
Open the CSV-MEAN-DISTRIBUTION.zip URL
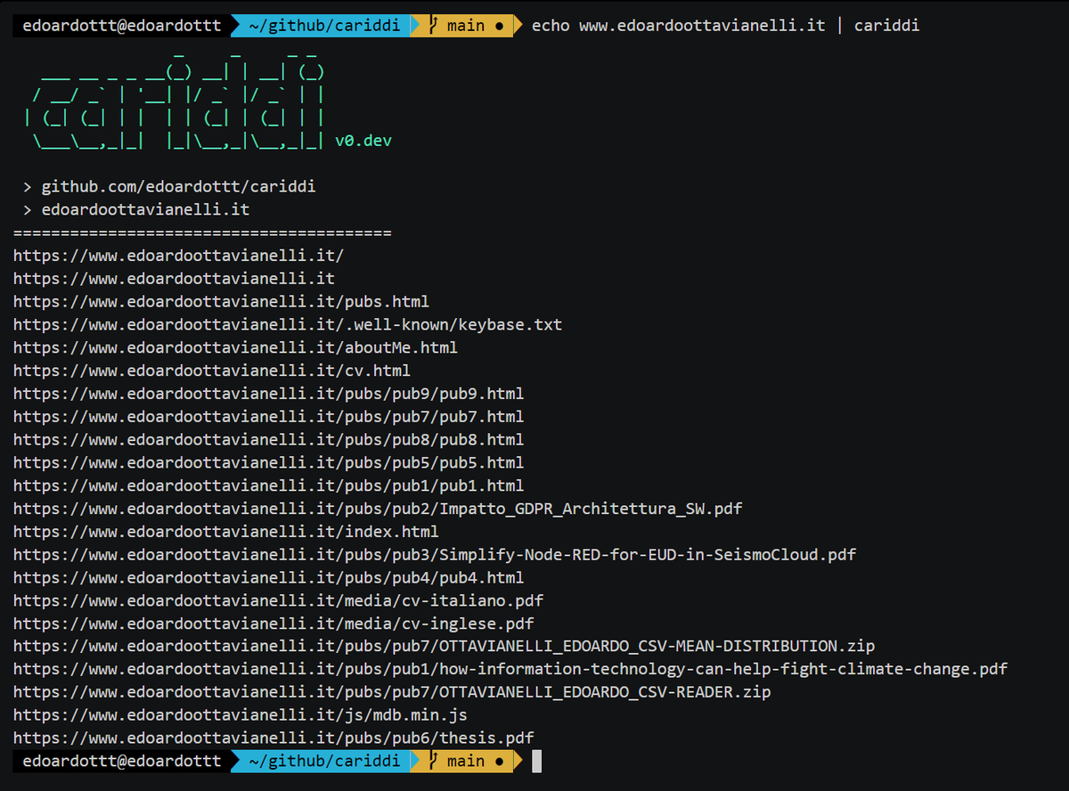[445, 647]
